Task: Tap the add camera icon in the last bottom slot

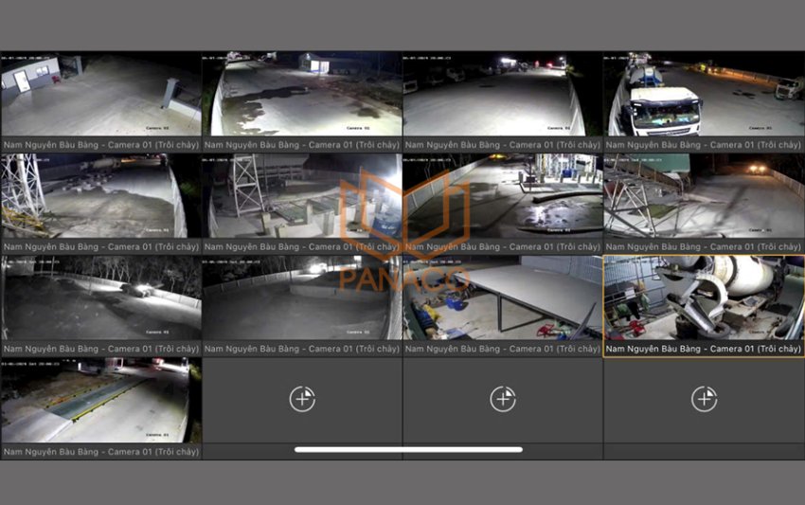Action: [704, 399]
